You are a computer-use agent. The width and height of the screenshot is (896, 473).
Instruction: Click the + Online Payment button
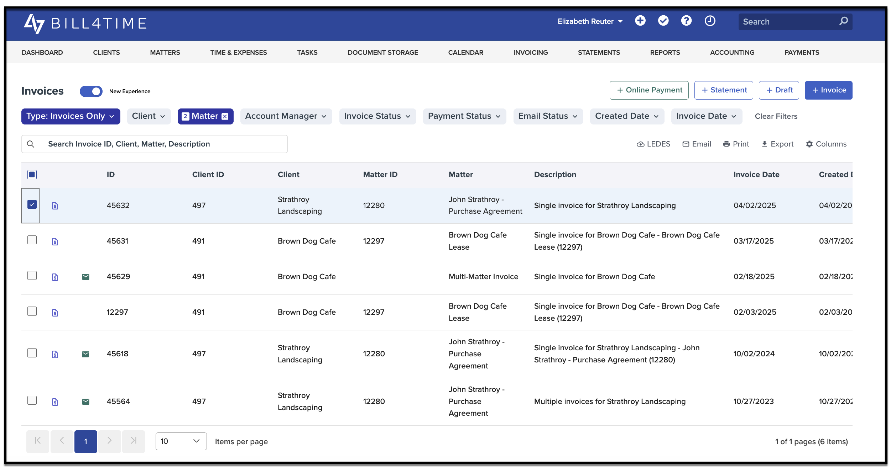coord(649,90)
